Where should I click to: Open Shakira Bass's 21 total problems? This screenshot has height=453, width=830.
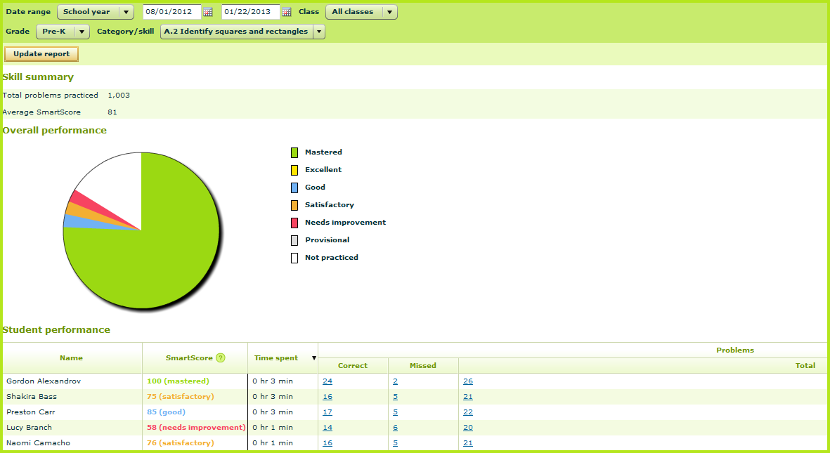(x=467, y=396)
